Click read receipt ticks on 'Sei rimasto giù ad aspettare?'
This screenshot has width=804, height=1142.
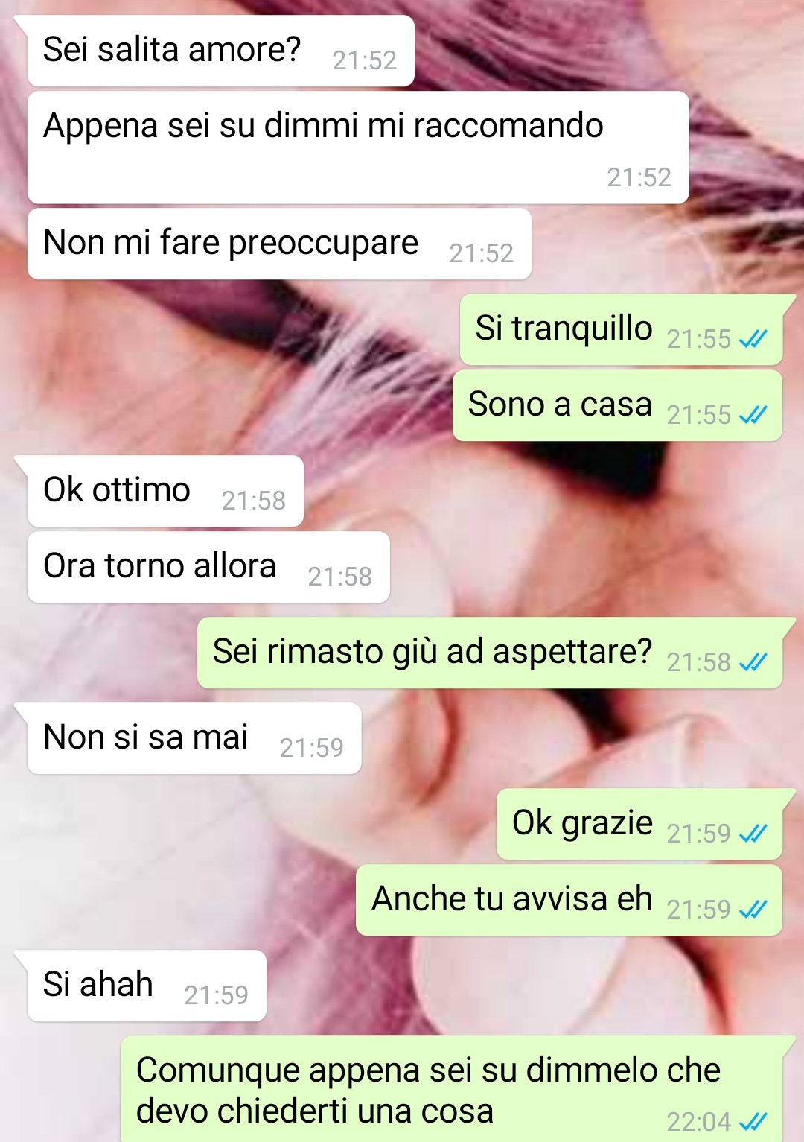coord(753,662)
